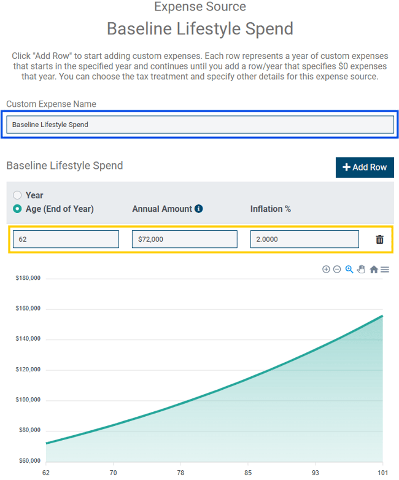The image size is (399, 480).
Task: Click the chart zoom out icon
Action: (337, 269)
